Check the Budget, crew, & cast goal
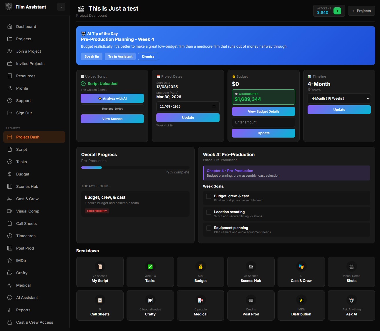Screen dimensions: 380x331 [x=209, y=196]
